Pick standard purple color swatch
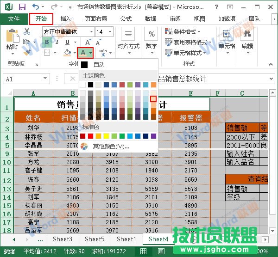 click(153, 136)
